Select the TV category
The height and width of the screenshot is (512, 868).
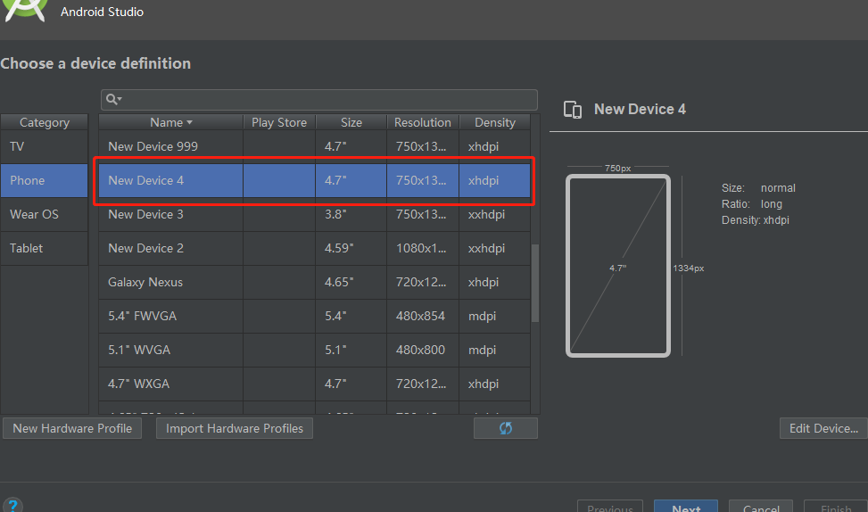[x=45, y=146]
